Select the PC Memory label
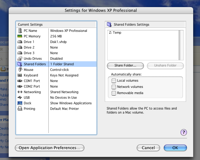200x160 pixels. tap(32, 36)
